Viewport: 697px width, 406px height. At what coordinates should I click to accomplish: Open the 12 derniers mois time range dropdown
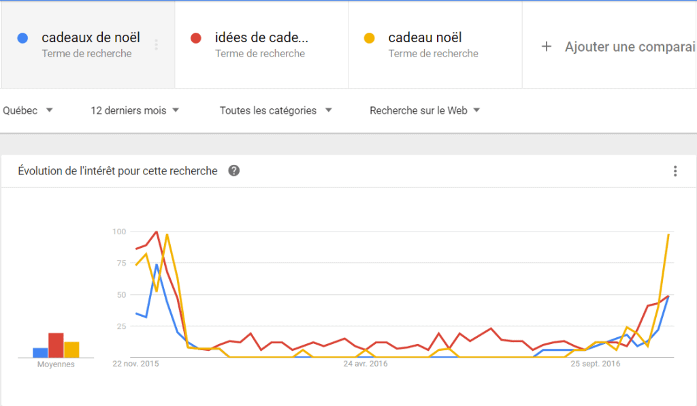point(135,110)
